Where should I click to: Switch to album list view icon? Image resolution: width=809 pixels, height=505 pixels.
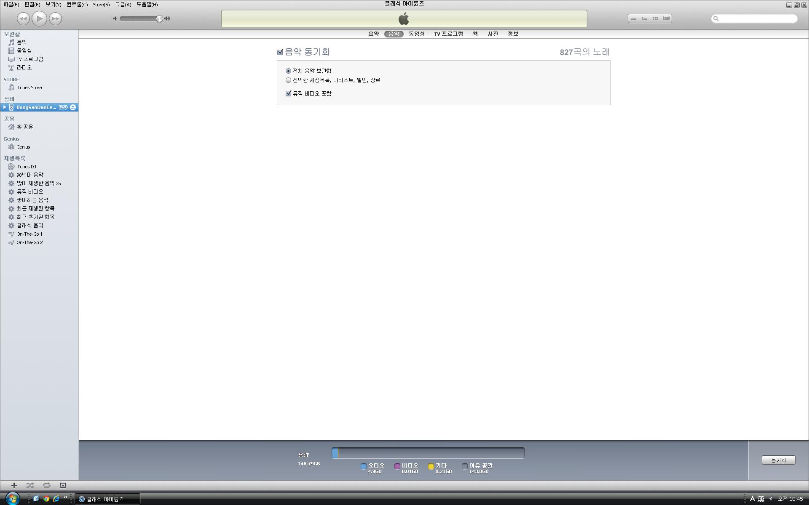tap(644, 19)
